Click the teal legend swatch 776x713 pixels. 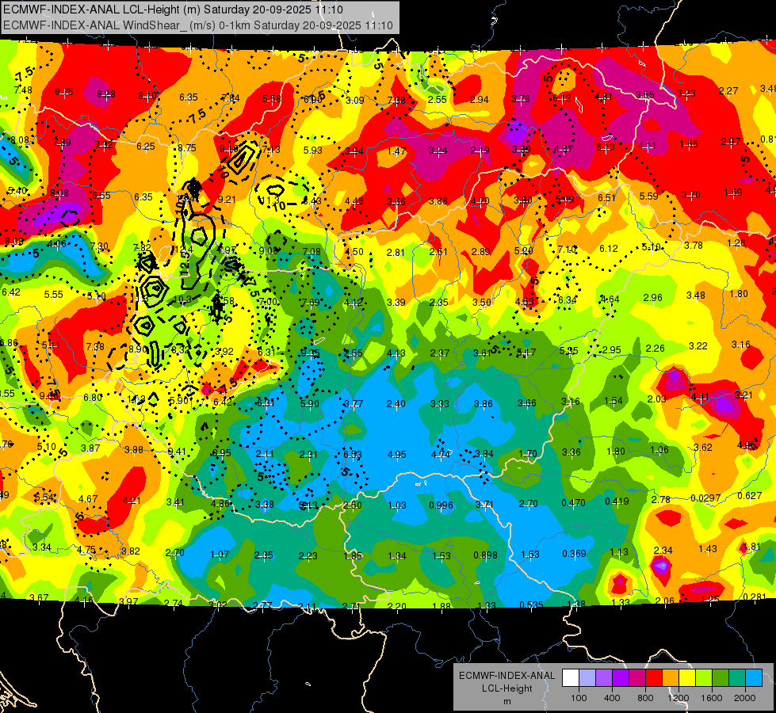coord(737,677)
